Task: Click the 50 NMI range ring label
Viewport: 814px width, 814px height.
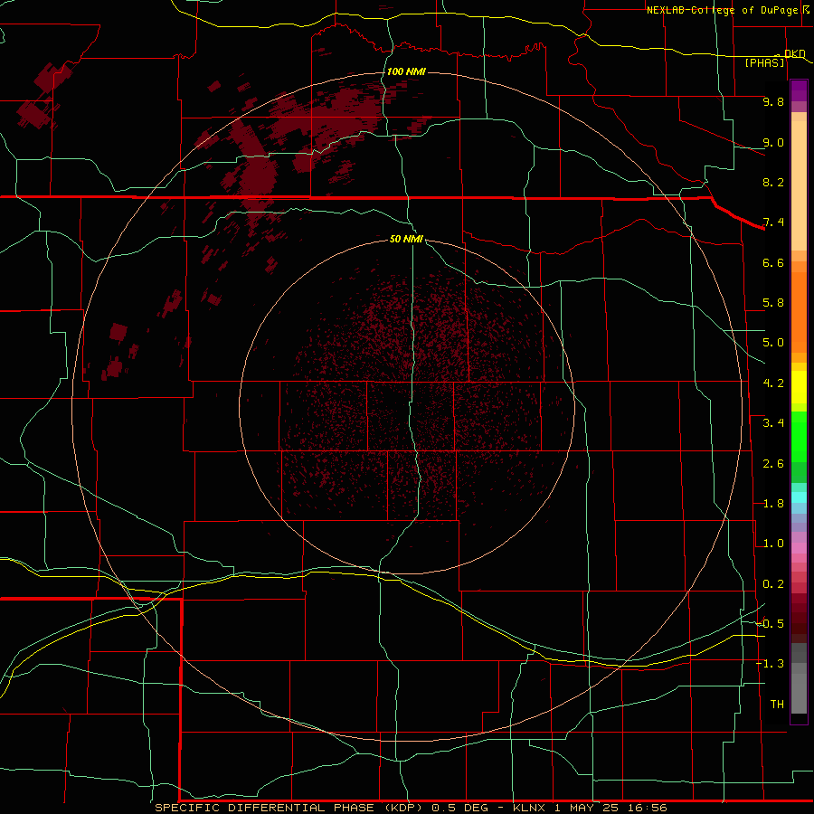Action: (x=406, y=239)
